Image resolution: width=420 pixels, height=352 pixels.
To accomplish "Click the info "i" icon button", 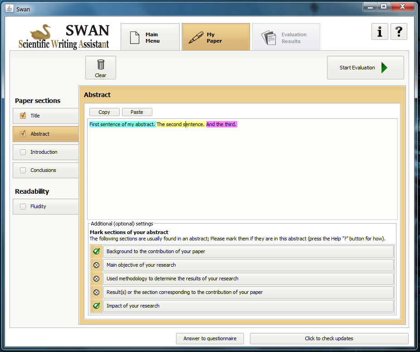I will [380, 32].
